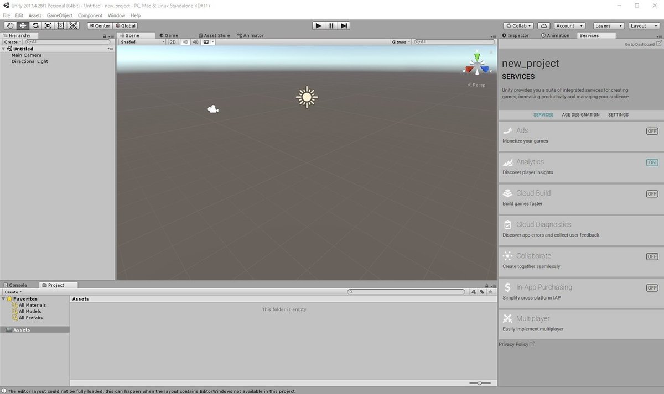Open the Collab dropdown

[518, 25]
